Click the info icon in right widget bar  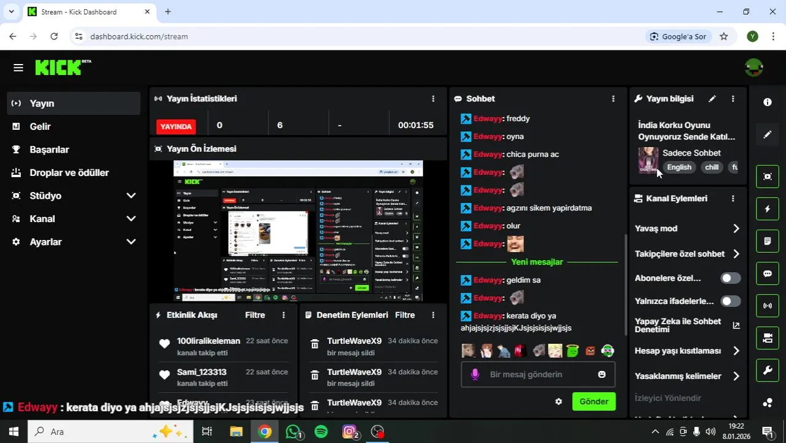pyautogui.click(x=768, y=102)
